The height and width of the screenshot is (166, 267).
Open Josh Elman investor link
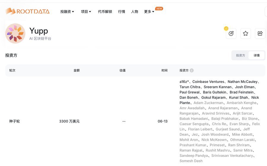245,87
